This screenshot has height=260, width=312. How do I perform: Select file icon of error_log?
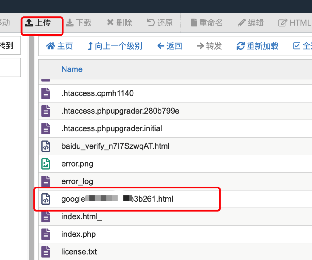pyautogui.click(x=46, y=181)
